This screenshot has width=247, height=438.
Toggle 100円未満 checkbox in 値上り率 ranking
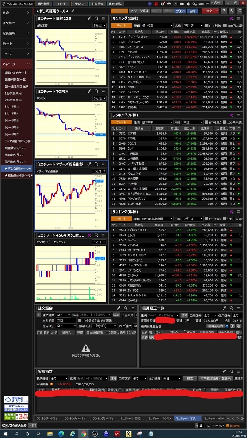point(225,26)
